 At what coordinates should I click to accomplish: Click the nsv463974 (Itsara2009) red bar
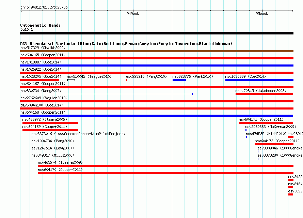pos(166,166)
